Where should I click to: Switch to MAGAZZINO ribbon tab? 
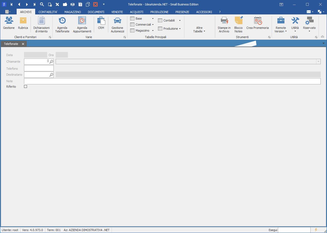pos(73,12)
